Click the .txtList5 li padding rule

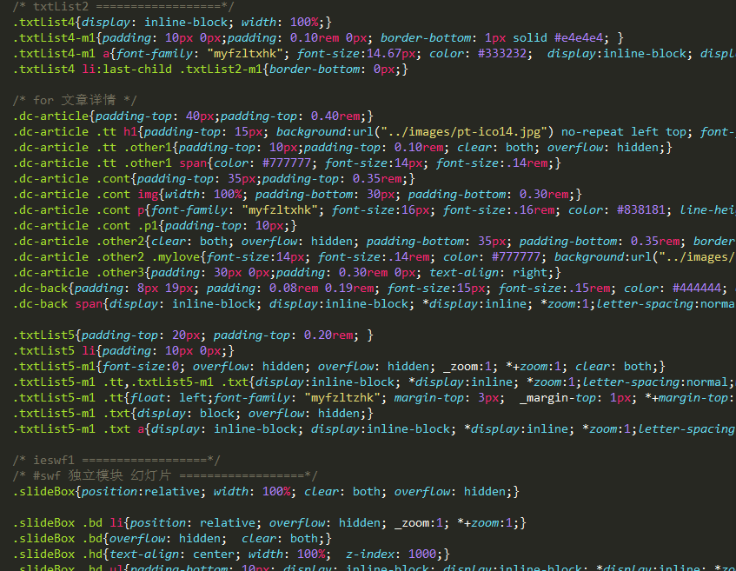[x=123, y=351]
